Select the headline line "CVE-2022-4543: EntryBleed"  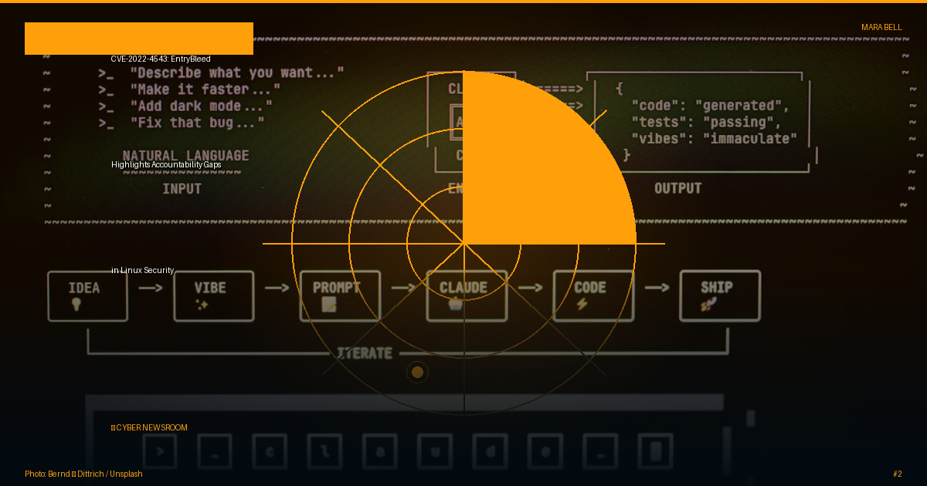(161, 59)
